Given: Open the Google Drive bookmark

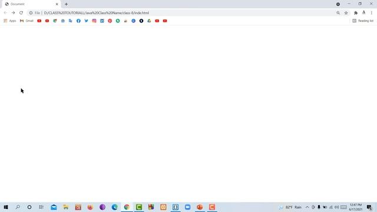Looking at the screenshot, I should 149,21.
